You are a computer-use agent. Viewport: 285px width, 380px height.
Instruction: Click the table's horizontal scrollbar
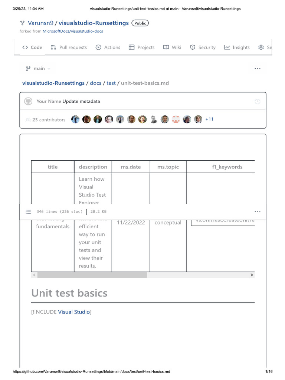click(92, 275)
